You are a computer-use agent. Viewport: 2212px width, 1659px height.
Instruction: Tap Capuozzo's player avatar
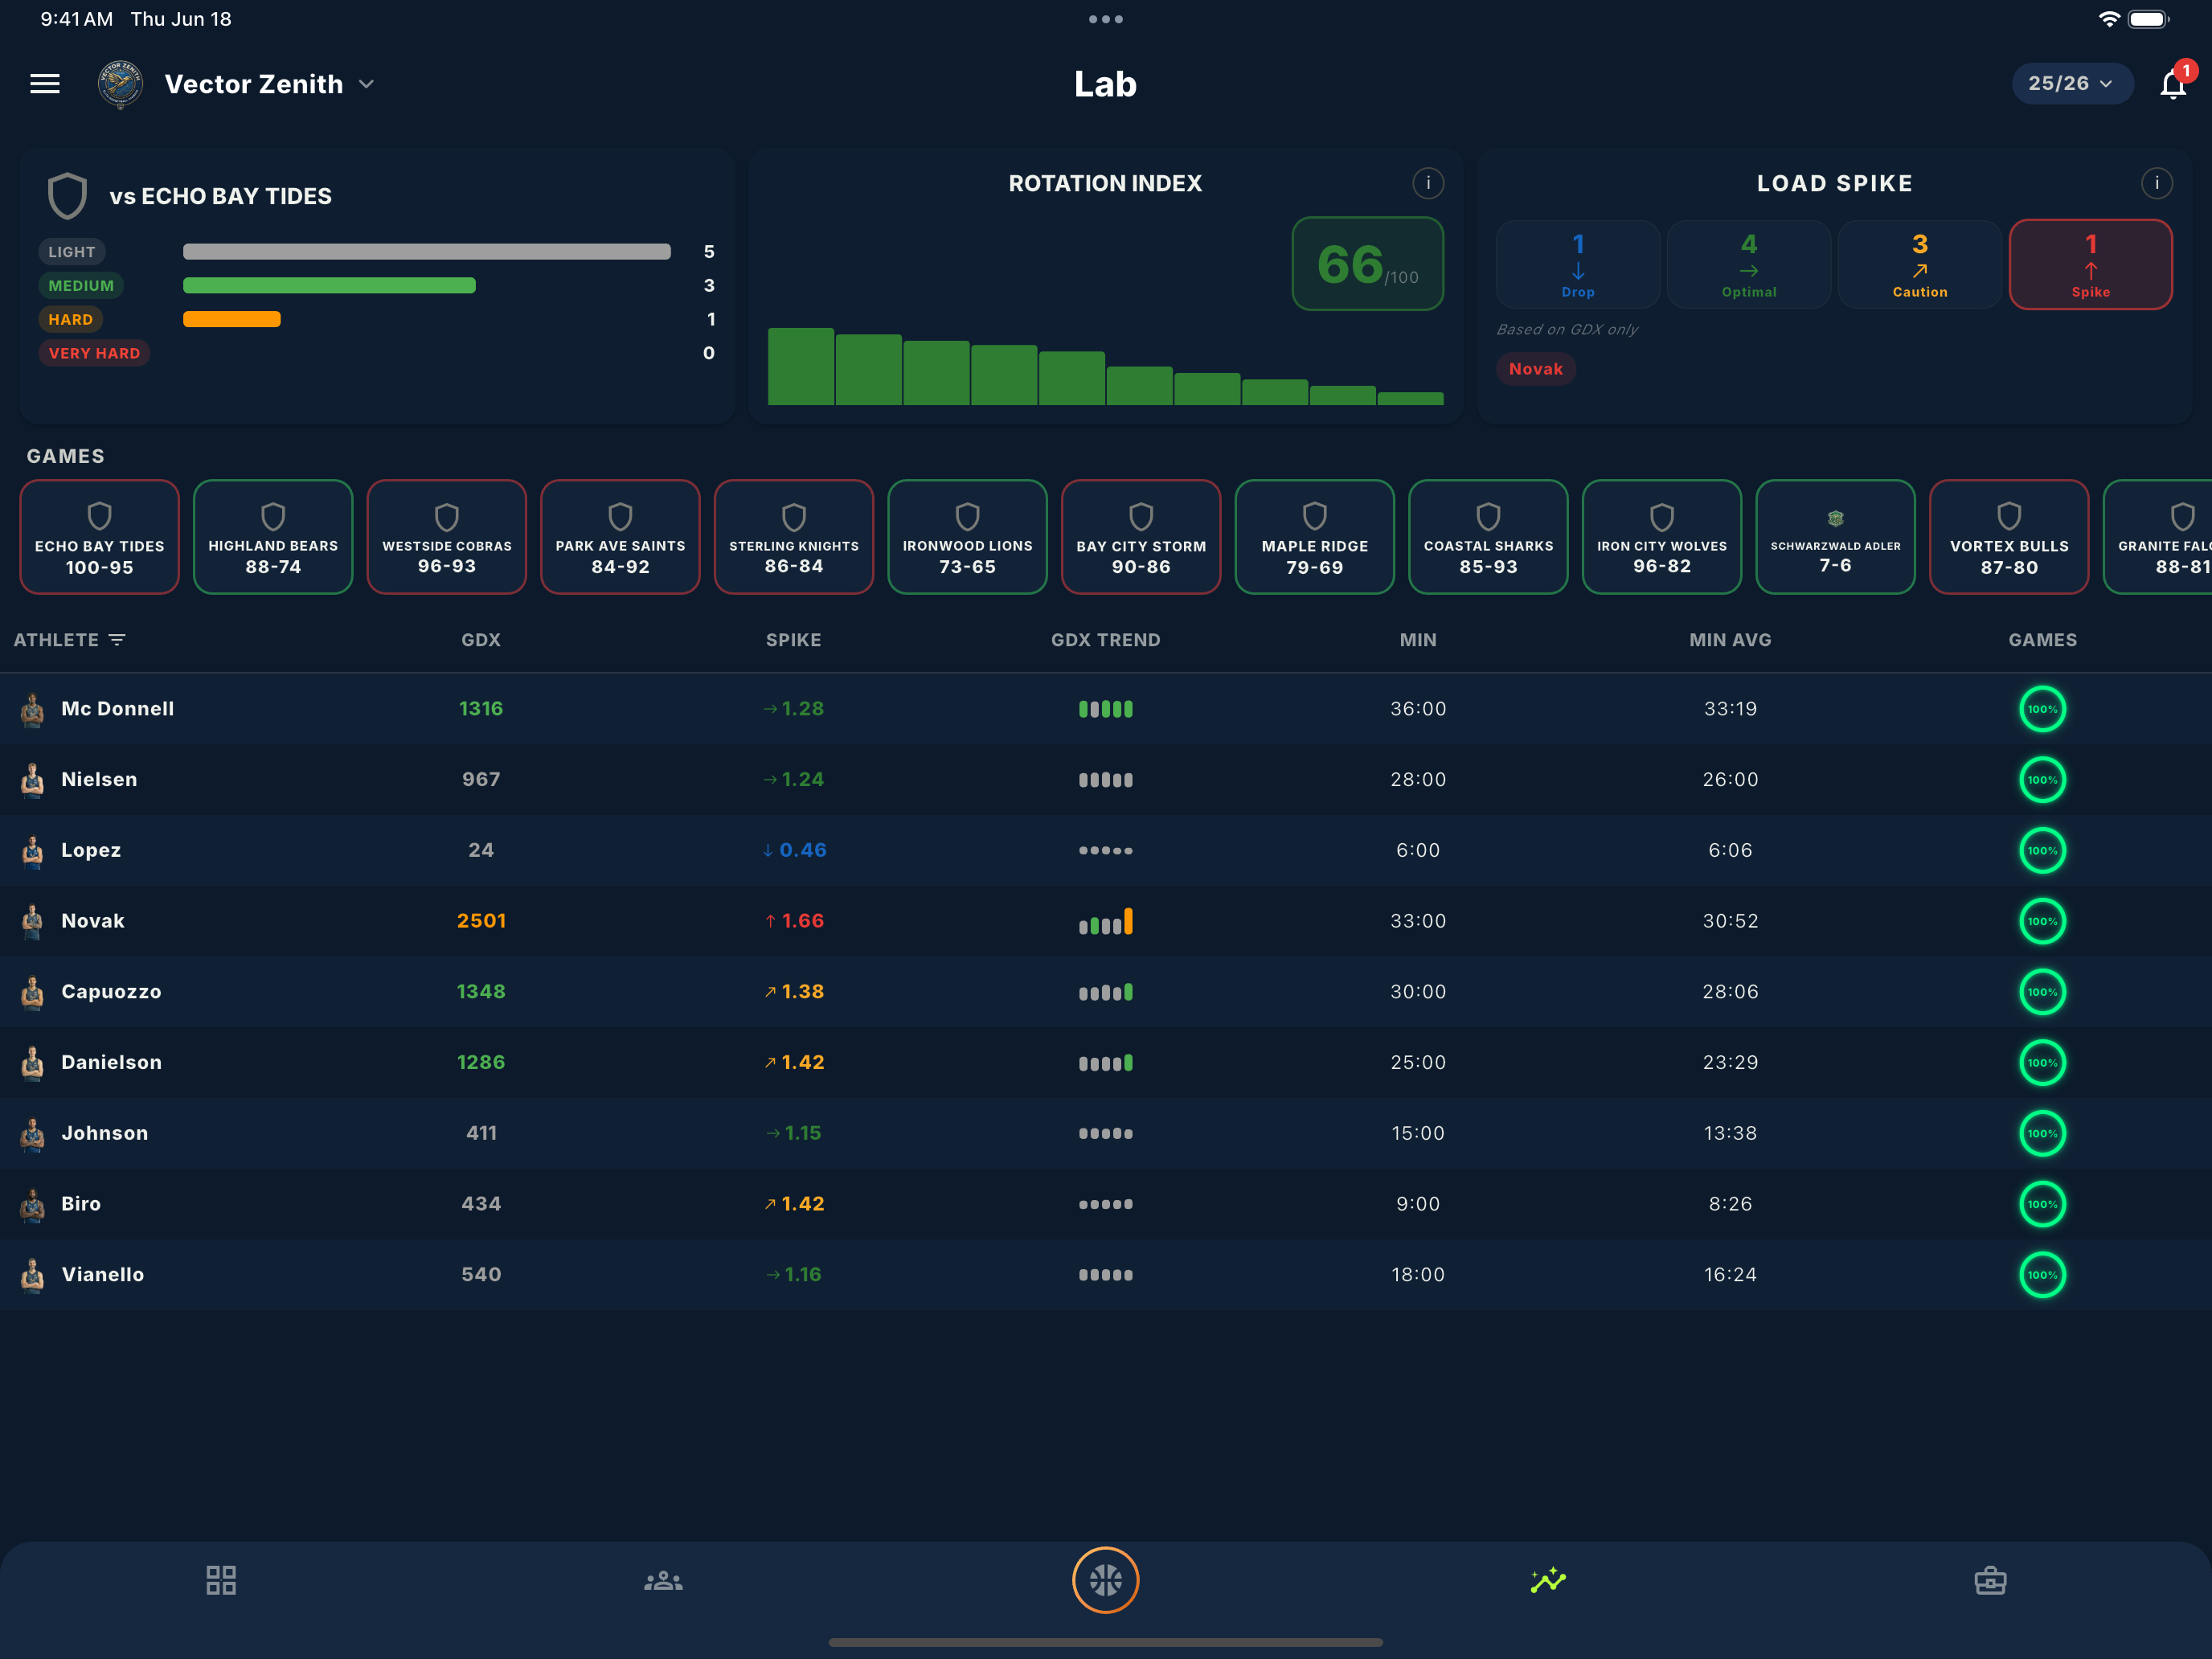33,992
